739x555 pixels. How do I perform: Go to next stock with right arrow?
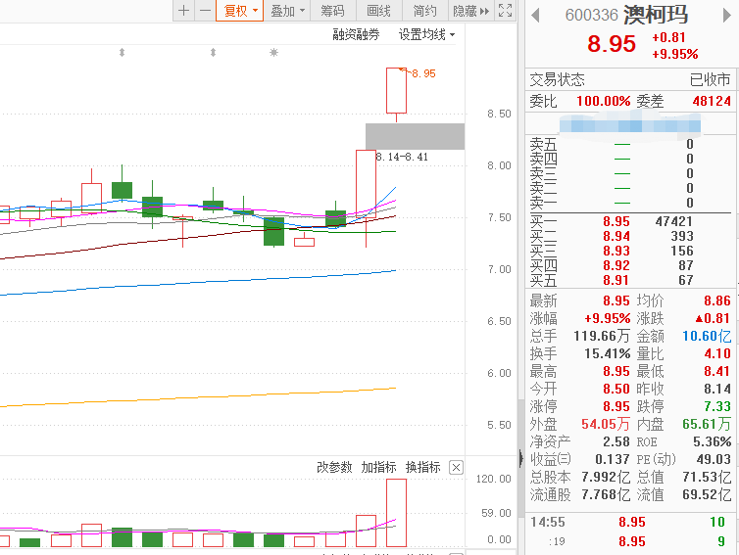point(726,16)
